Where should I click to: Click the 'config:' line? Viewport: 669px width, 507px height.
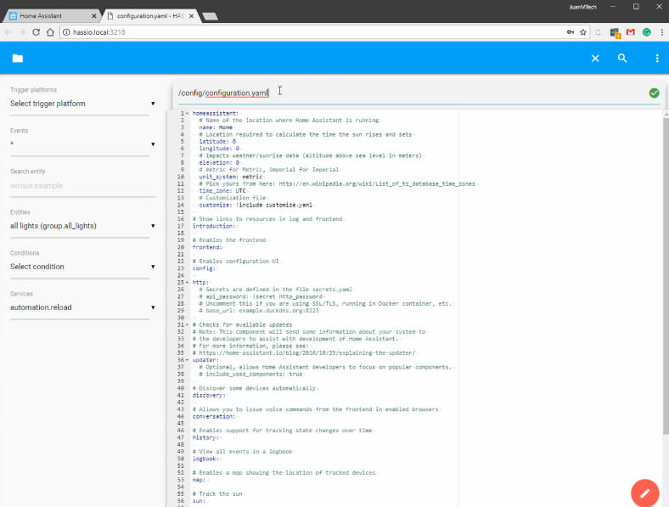[204, 268]
